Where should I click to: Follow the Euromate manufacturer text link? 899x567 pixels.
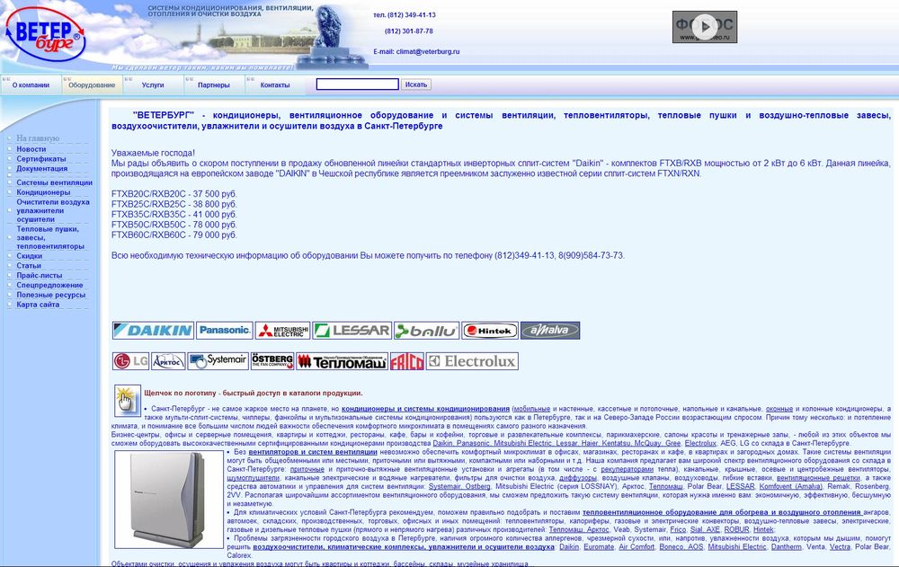pos(599,547)
